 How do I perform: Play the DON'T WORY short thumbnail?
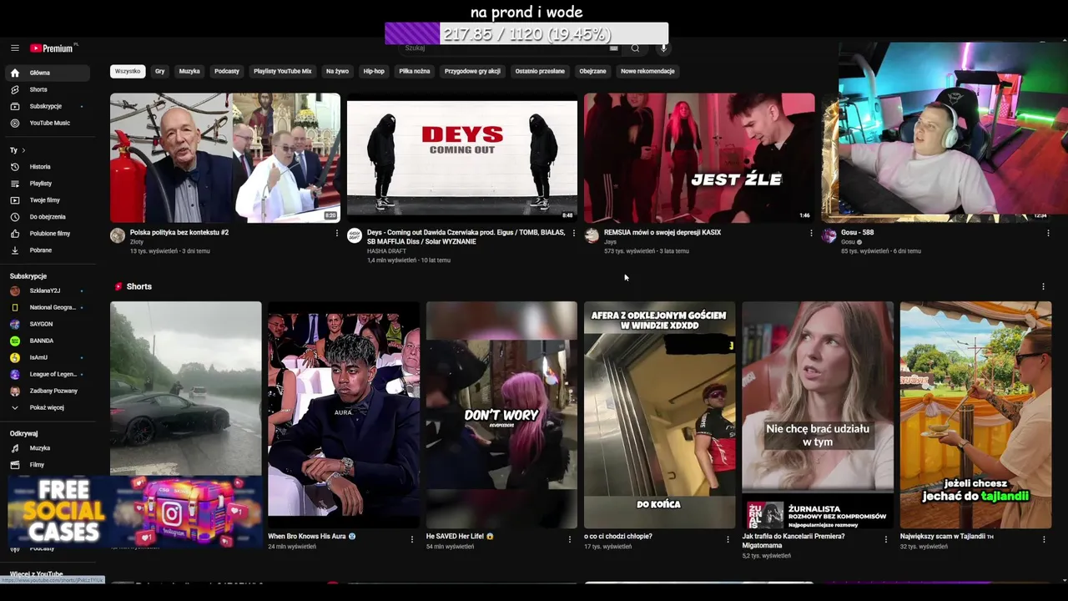pos(501,415)
